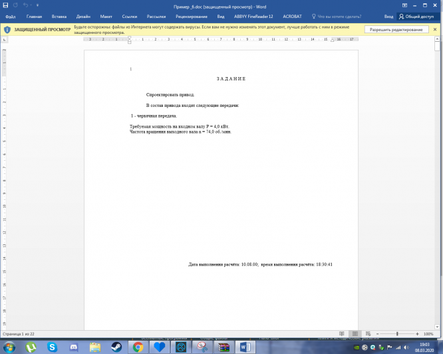Click the ЗАДАНИЕ heading in the document

[231, 78]
